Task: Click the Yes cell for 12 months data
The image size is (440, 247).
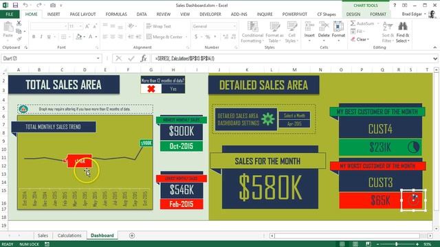Action: tap(173, 89)
